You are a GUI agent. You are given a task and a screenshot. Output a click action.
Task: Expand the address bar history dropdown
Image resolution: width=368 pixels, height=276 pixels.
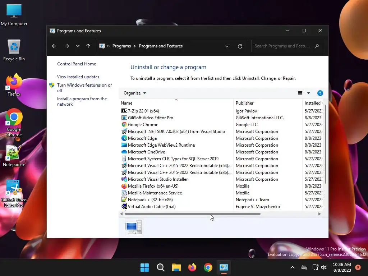[x=227, y=46]
